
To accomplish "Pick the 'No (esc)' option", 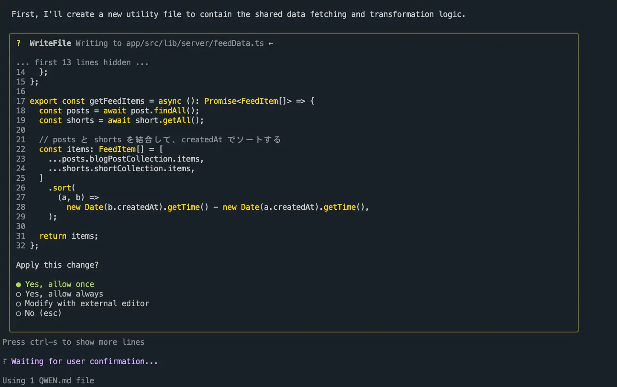I will pos(39,313).
